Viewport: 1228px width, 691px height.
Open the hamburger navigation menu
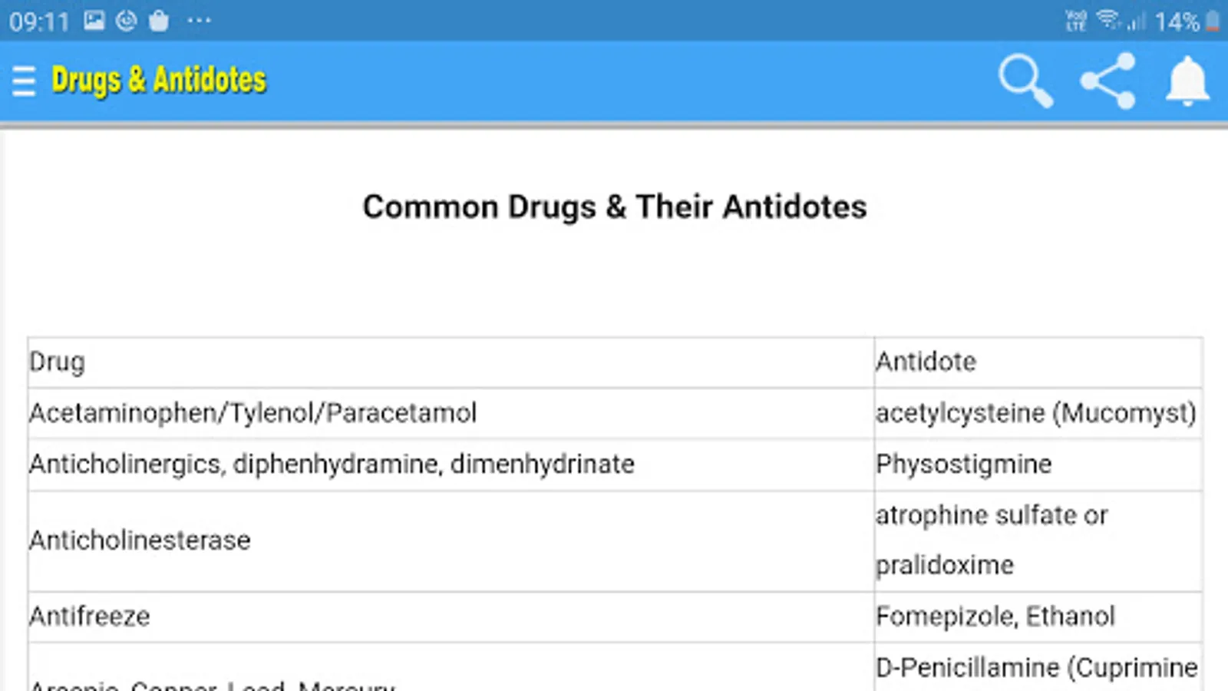point(24,81)
